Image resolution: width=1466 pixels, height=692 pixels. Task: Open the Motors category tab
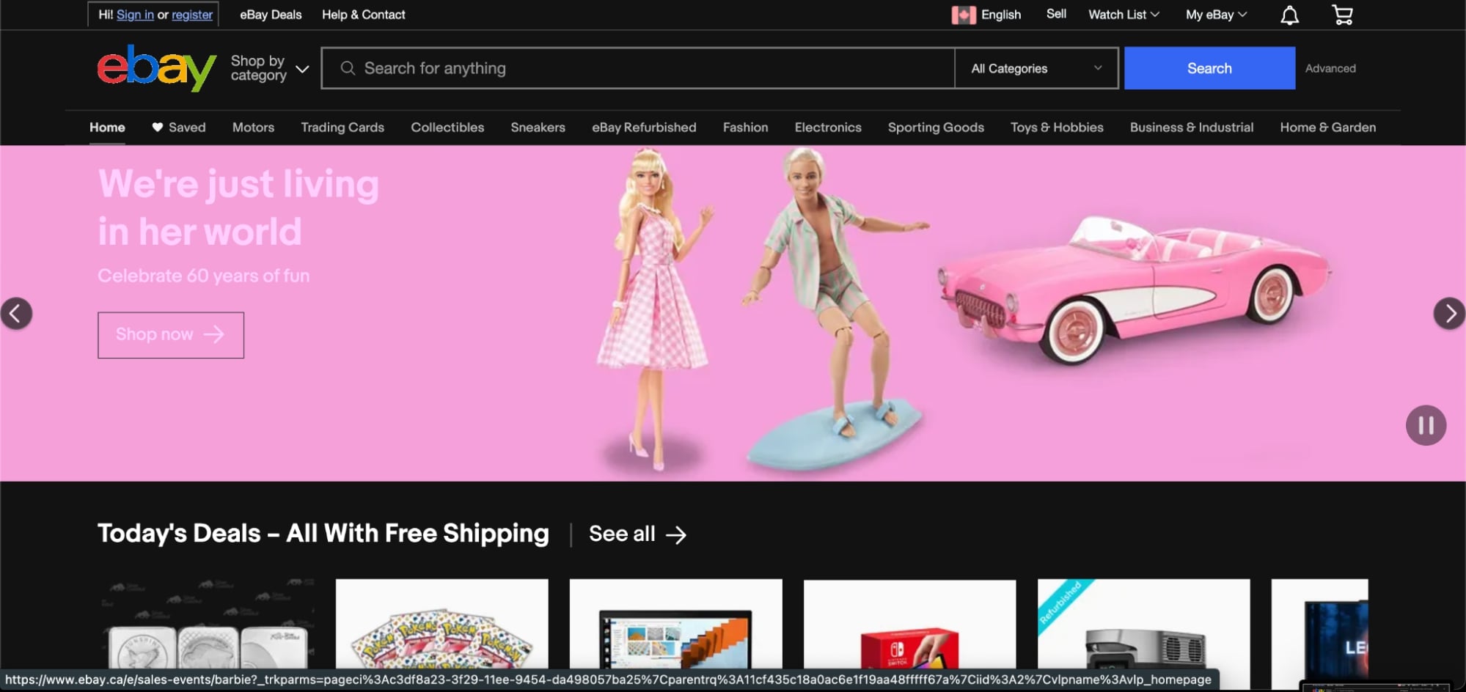click(x=253, y=128)
